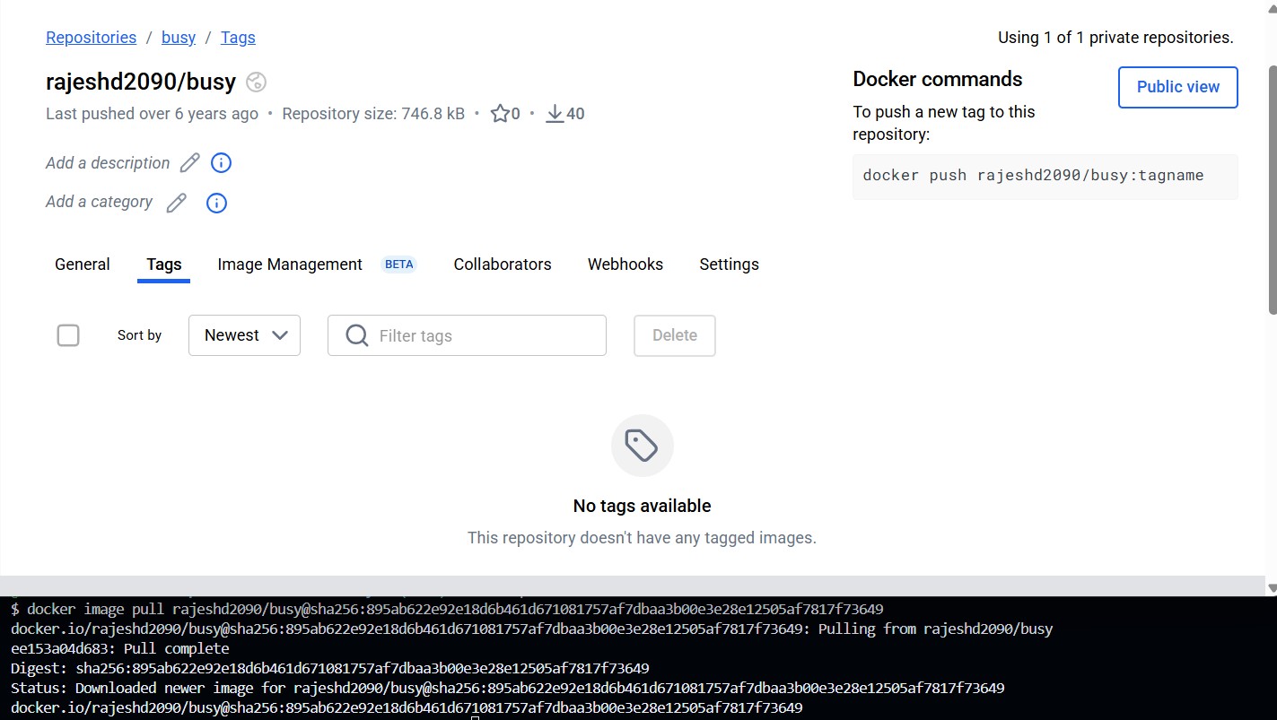
Task: Open the Image Management tab
Action: click(290, 265)
